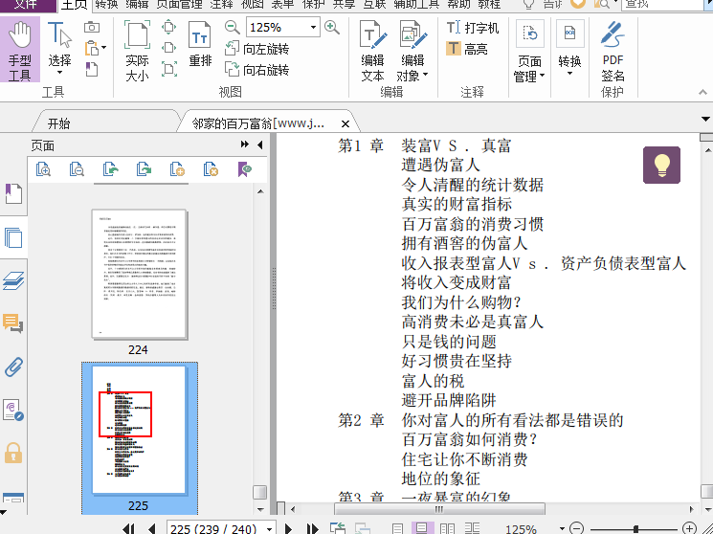The height and width of the screenshot is (534, 713).
Task: Open the 文件 file menu
Action: coord(27,5)
